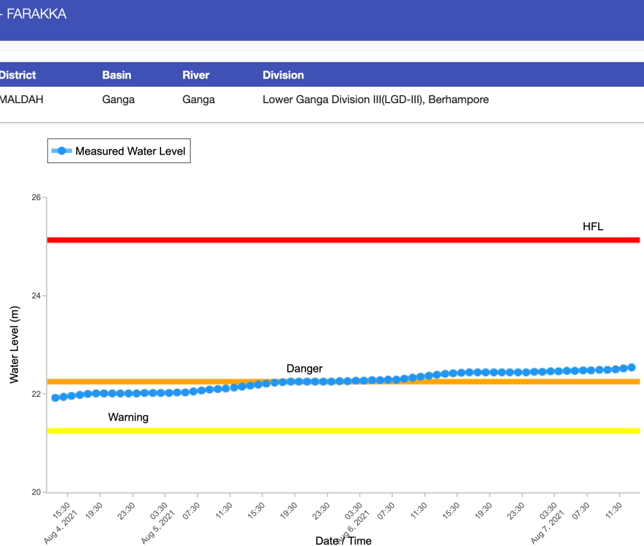Image resolution: width=644 pixels, height=546 pixels.
Task: Click the last water level data point
Action: (631, 367)
